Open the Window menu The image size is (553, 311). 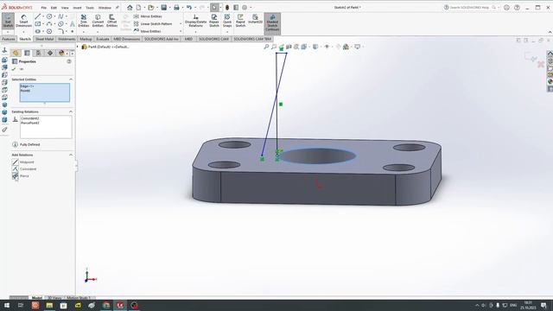point(105,8)
